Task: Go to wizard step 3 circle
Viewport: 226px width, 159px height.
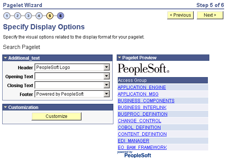Action: tap(28, 16)
